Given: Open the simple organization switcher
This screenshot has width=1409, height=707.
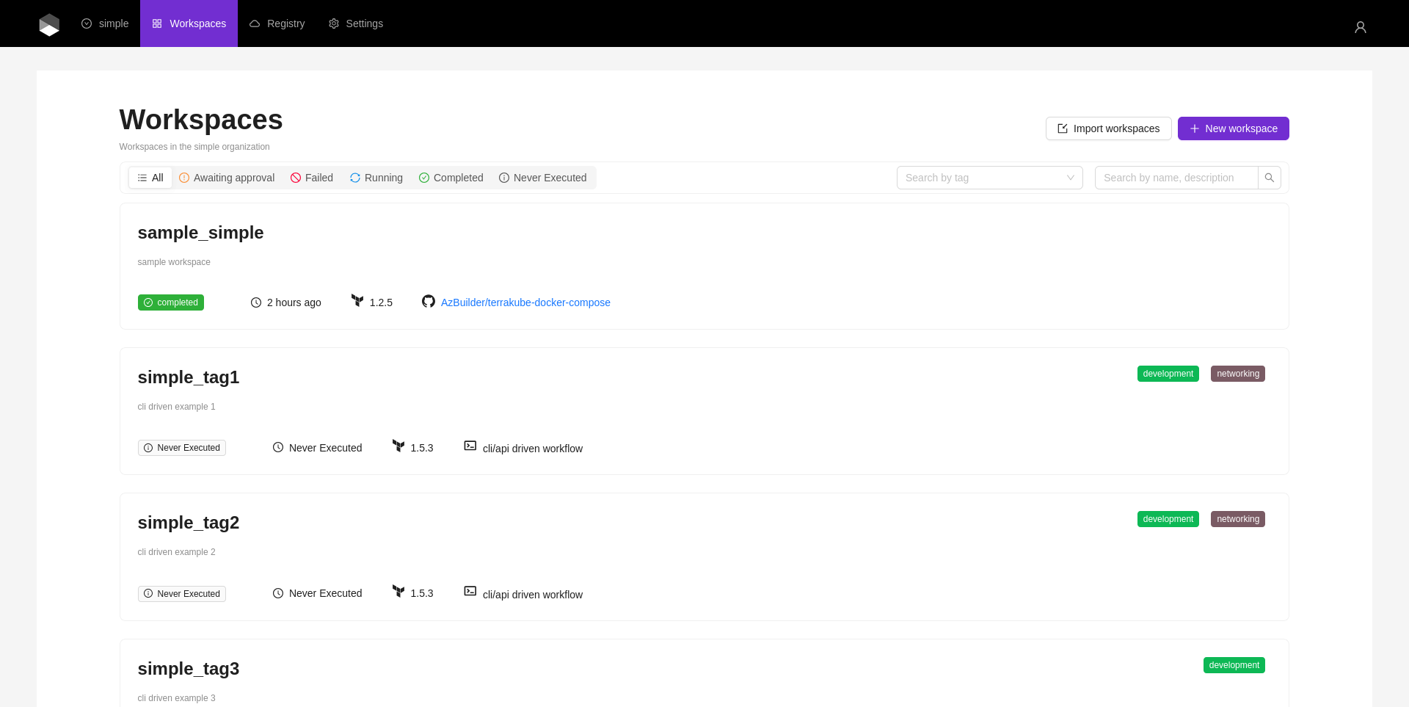Looking at the screenshot, I should coord(105,23).
